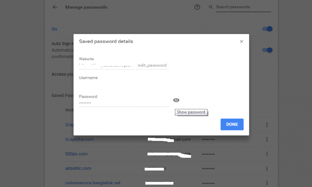Show password with the eye icon

coord(176,100)
